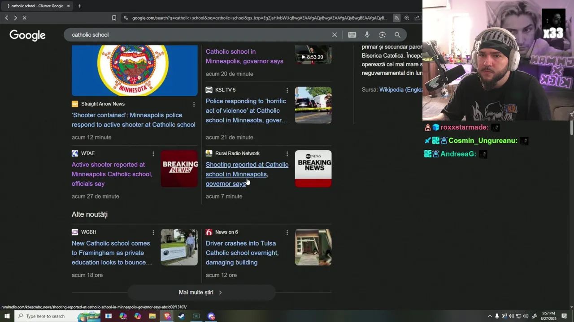
Task: Open more options for WTAE story
Action: click(153, 154)
